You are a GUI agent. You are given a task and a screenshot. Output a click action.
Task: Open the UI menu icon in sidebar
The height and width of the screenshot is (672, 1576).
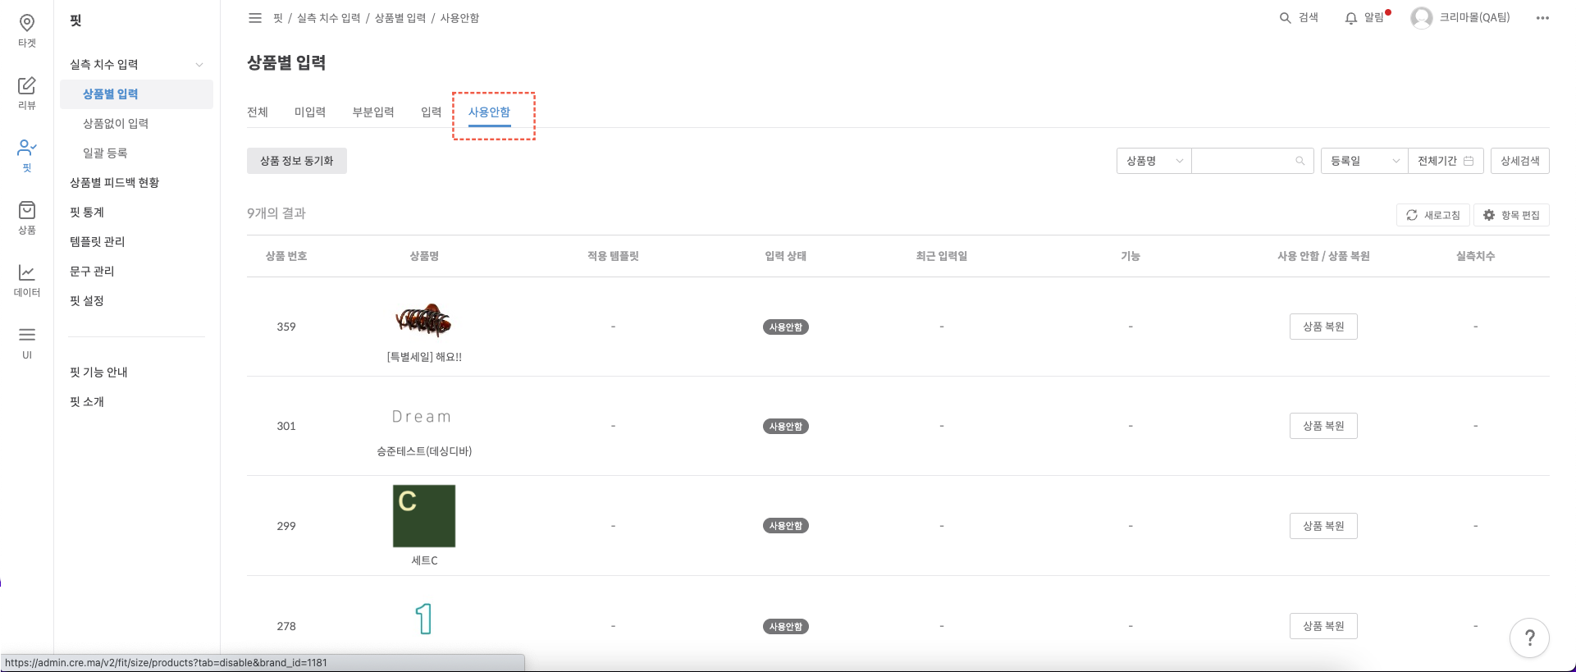pos(27,342)
